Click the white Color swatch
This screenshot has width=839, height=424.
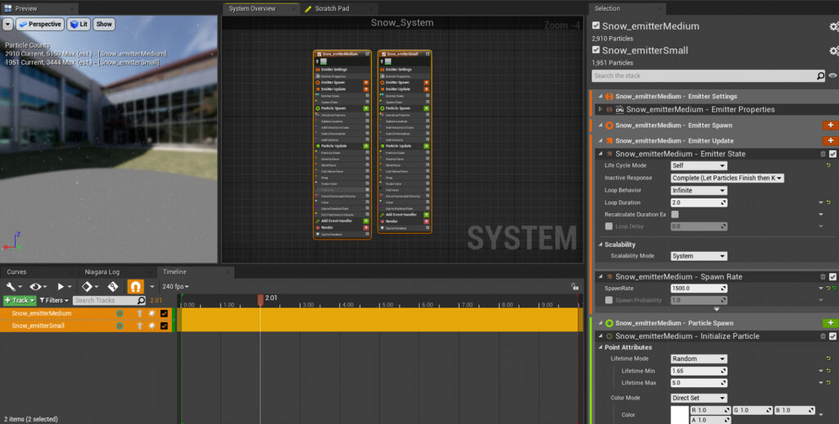pos(679,414)
